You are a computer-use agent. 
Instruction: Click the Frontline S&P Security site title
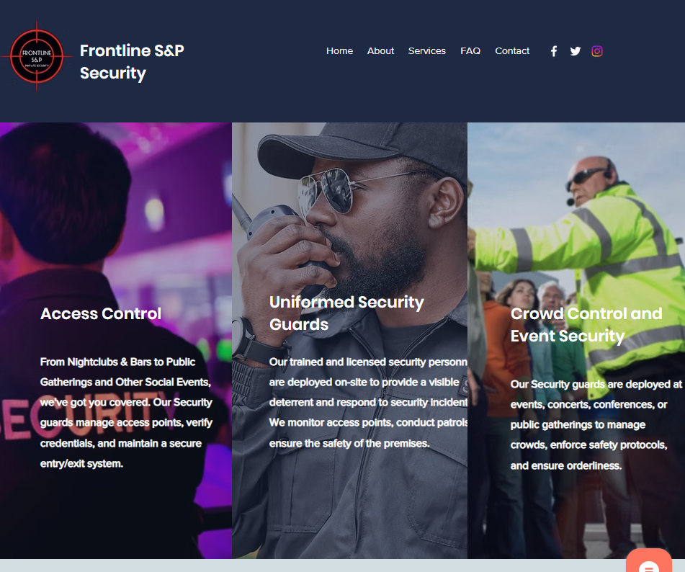tap(132, 62)
